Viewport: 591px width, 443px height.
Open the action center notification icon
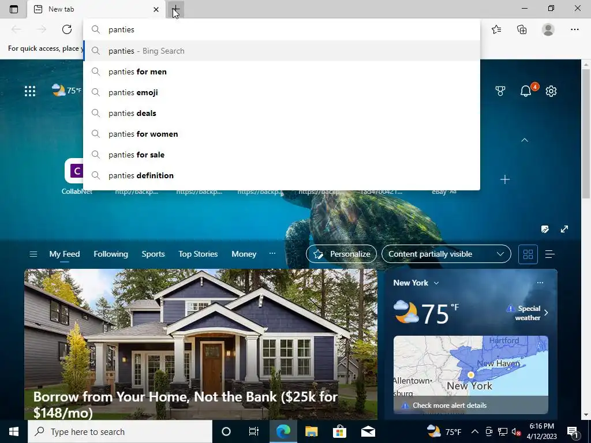[x=573, y=431]
